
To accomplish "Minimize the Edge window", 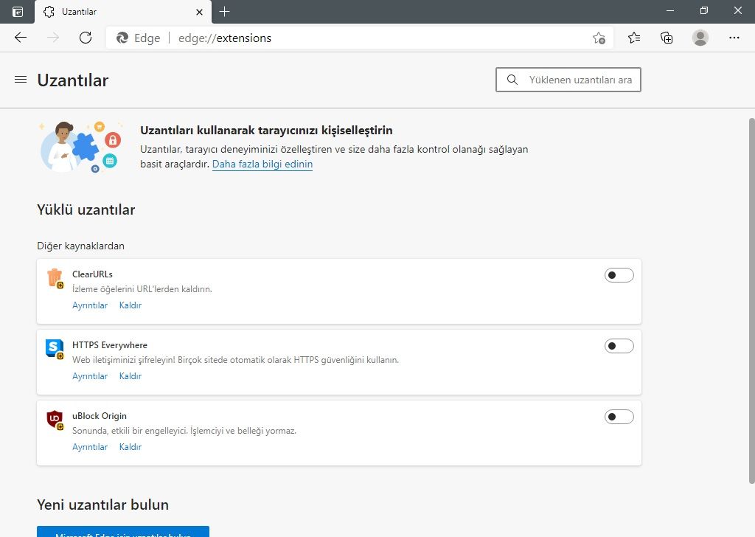I will pos(669,10).
